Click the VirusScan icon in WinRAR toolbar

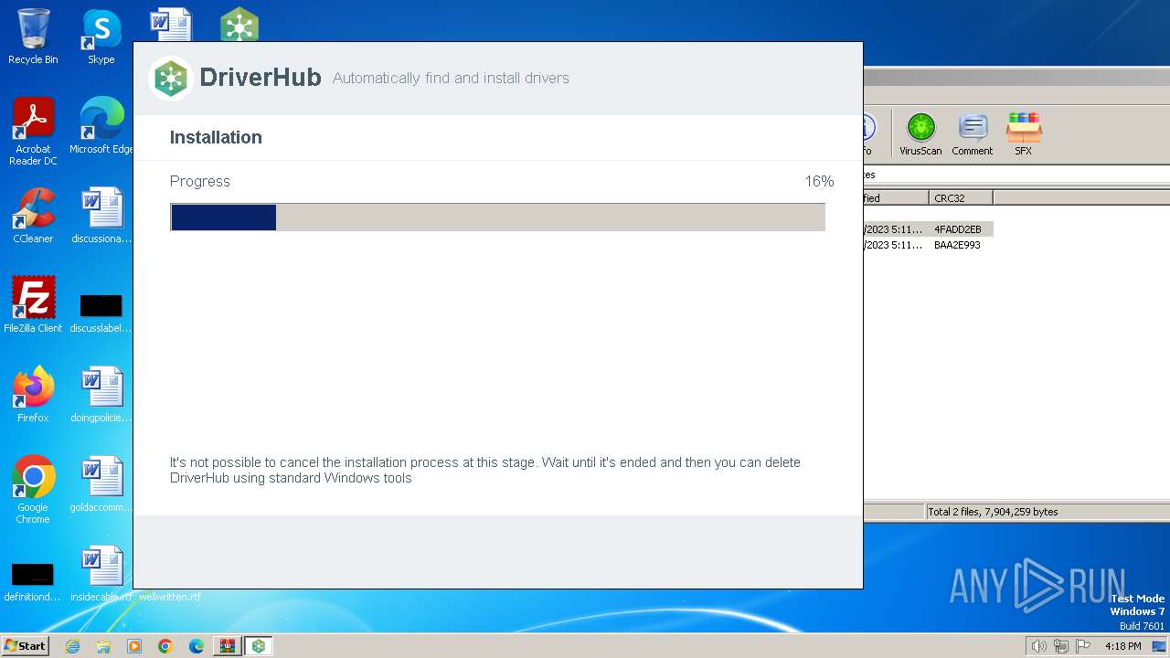click(920, 134)
